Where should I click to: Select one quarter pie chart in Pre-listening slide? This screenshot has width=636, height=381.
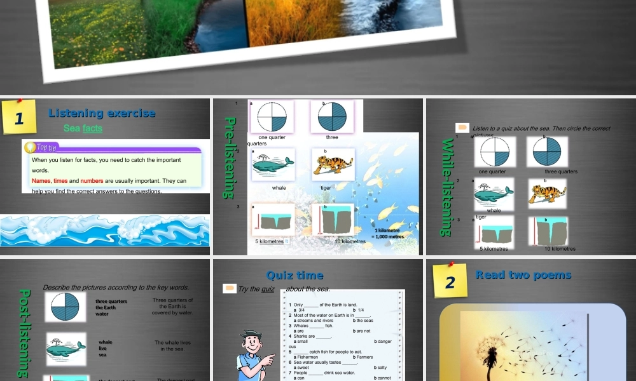point(272,117)
